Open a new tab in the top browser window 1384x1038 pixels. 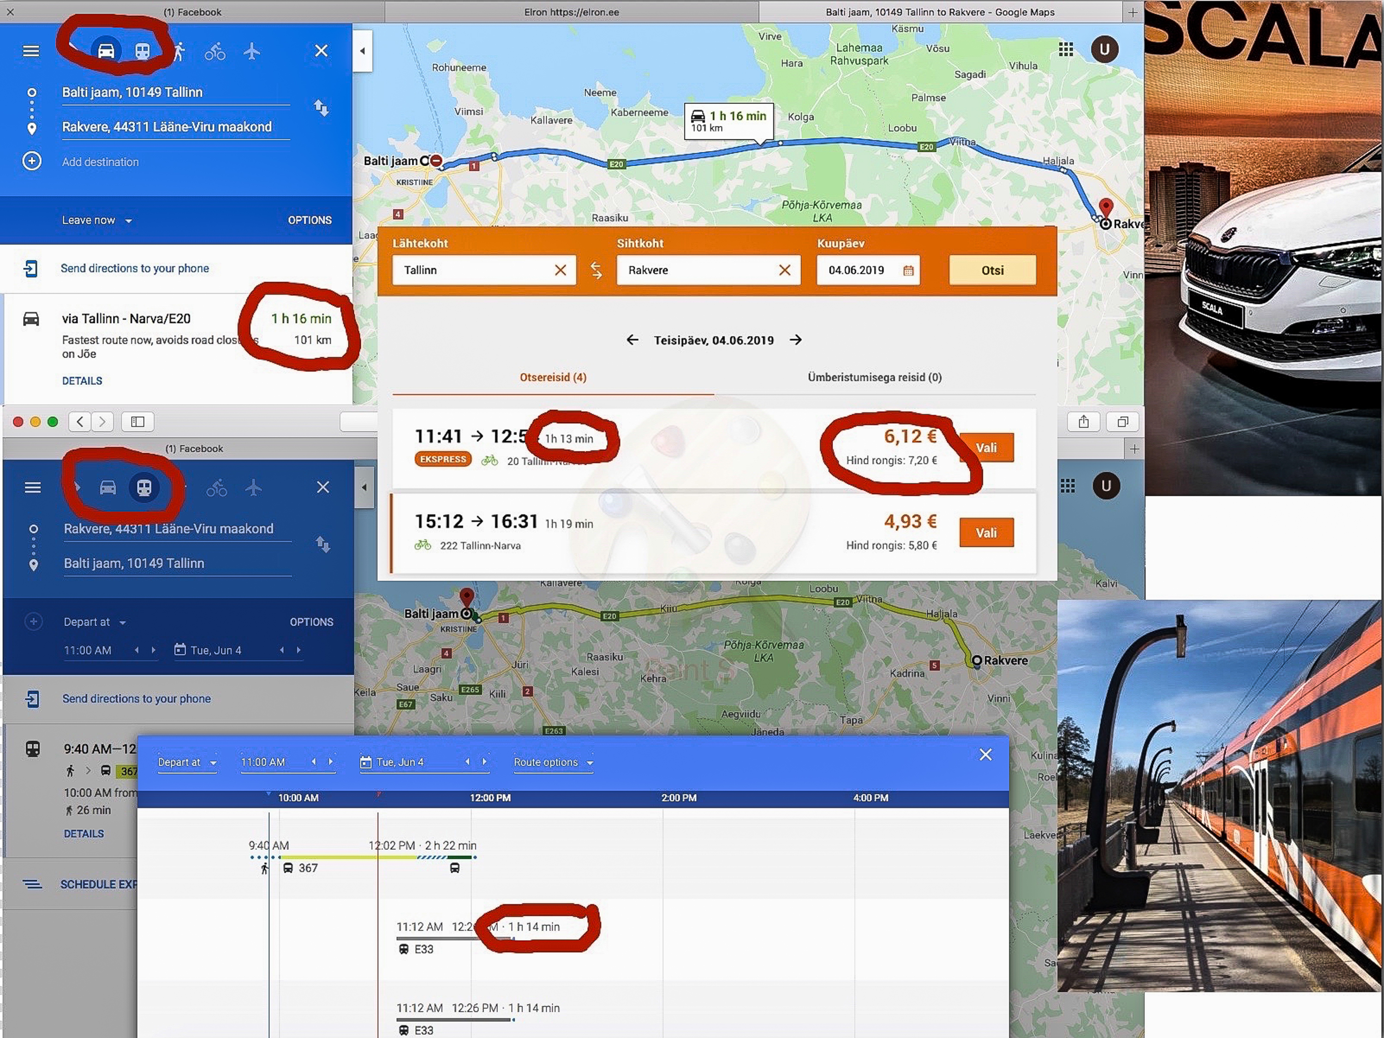(x=1133, y=12)
